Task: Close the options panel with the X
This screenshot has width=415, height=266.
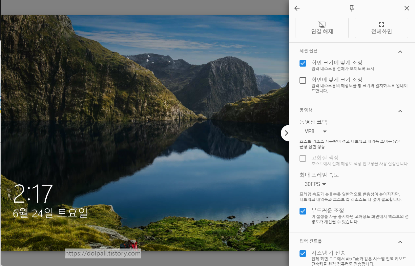Action: [406, 8]
